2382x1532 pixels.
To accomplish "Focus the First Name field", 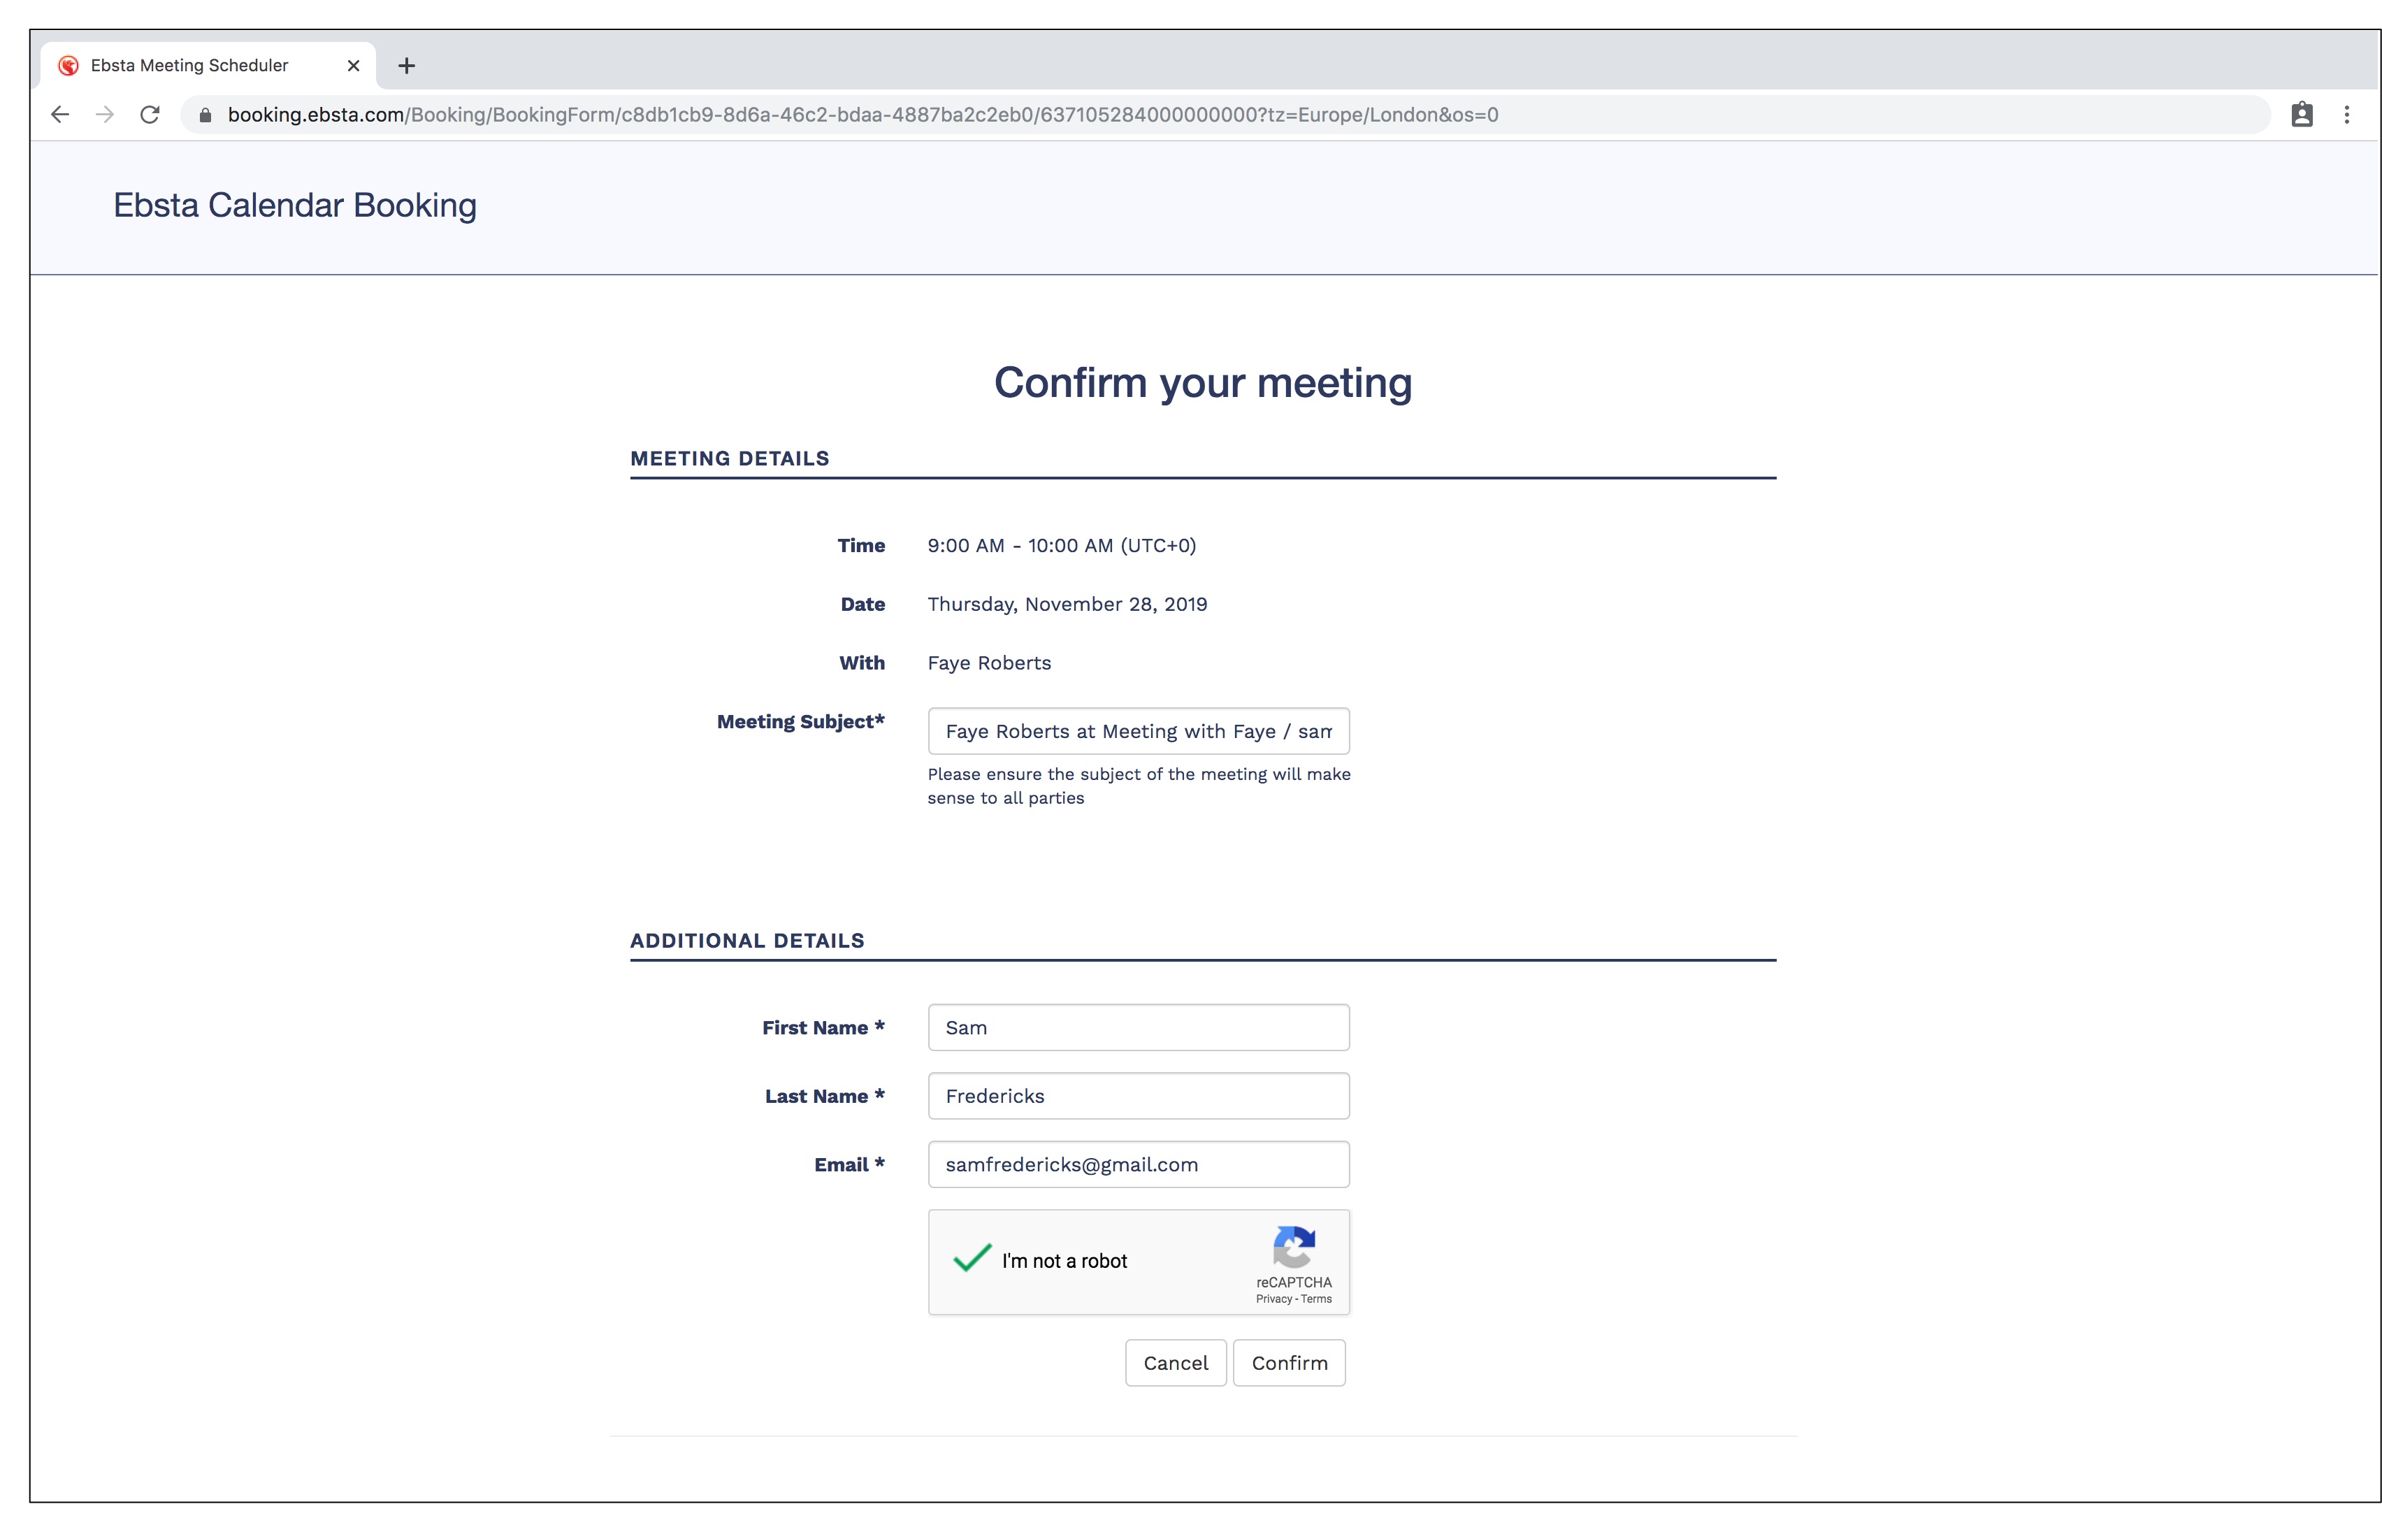I will pos(1138,1027).
